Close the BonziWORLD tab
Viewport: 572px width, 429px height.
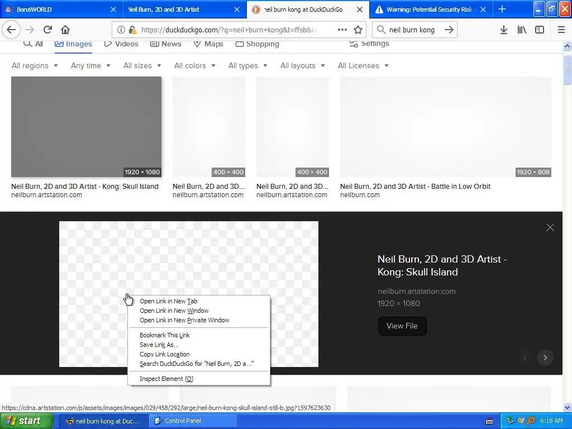[x=113, y=9]
